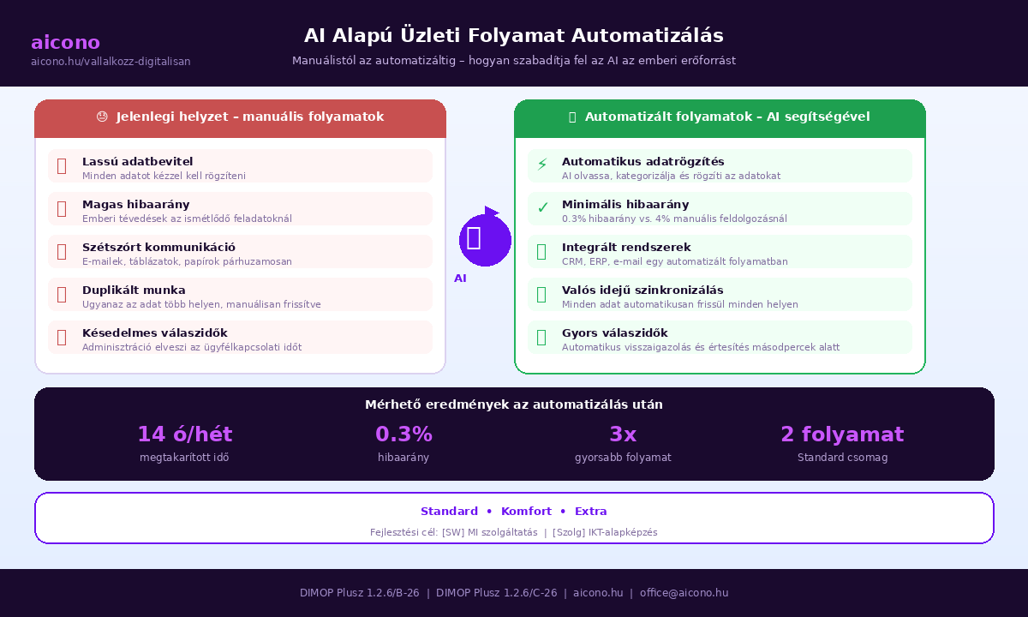This screenshot has height=617, width=1028.
Task: Click the text 'CRM, ERP, e-mail egy automatizált folyamatban'
Action: click(x=675, y=261)
